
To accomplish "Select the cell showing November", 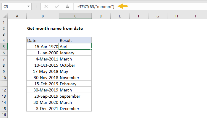I will pyautogui.click(x=75, y=78).
